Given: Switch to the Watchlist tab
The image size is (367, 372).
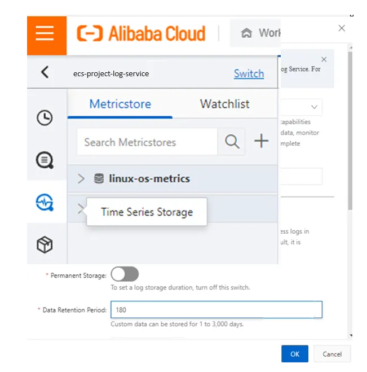Looking at the screenshot, I should click(224, 104).
